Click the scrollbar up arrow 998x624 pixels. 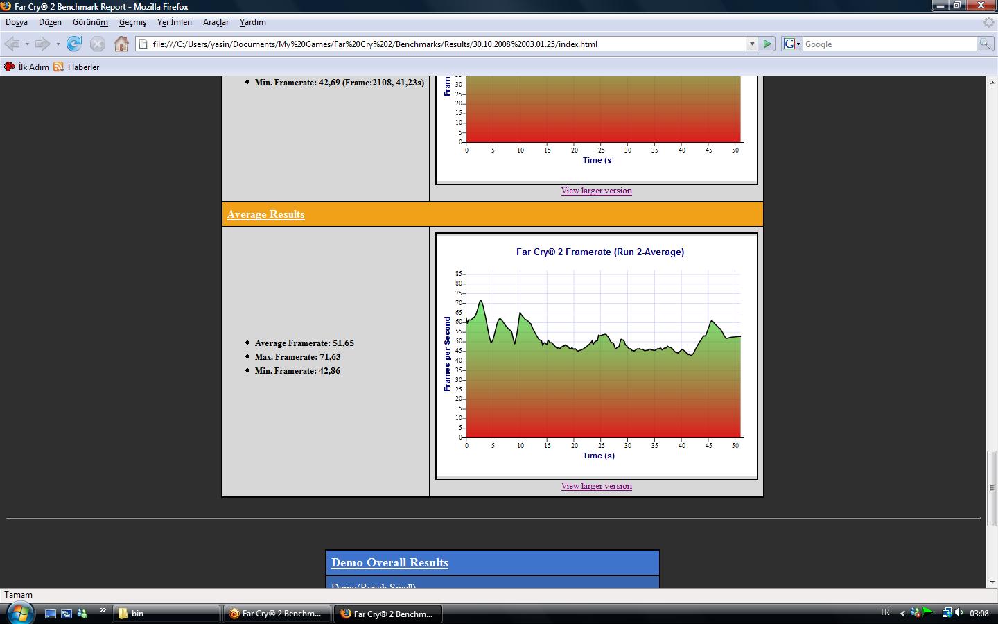tap(992, 82)
